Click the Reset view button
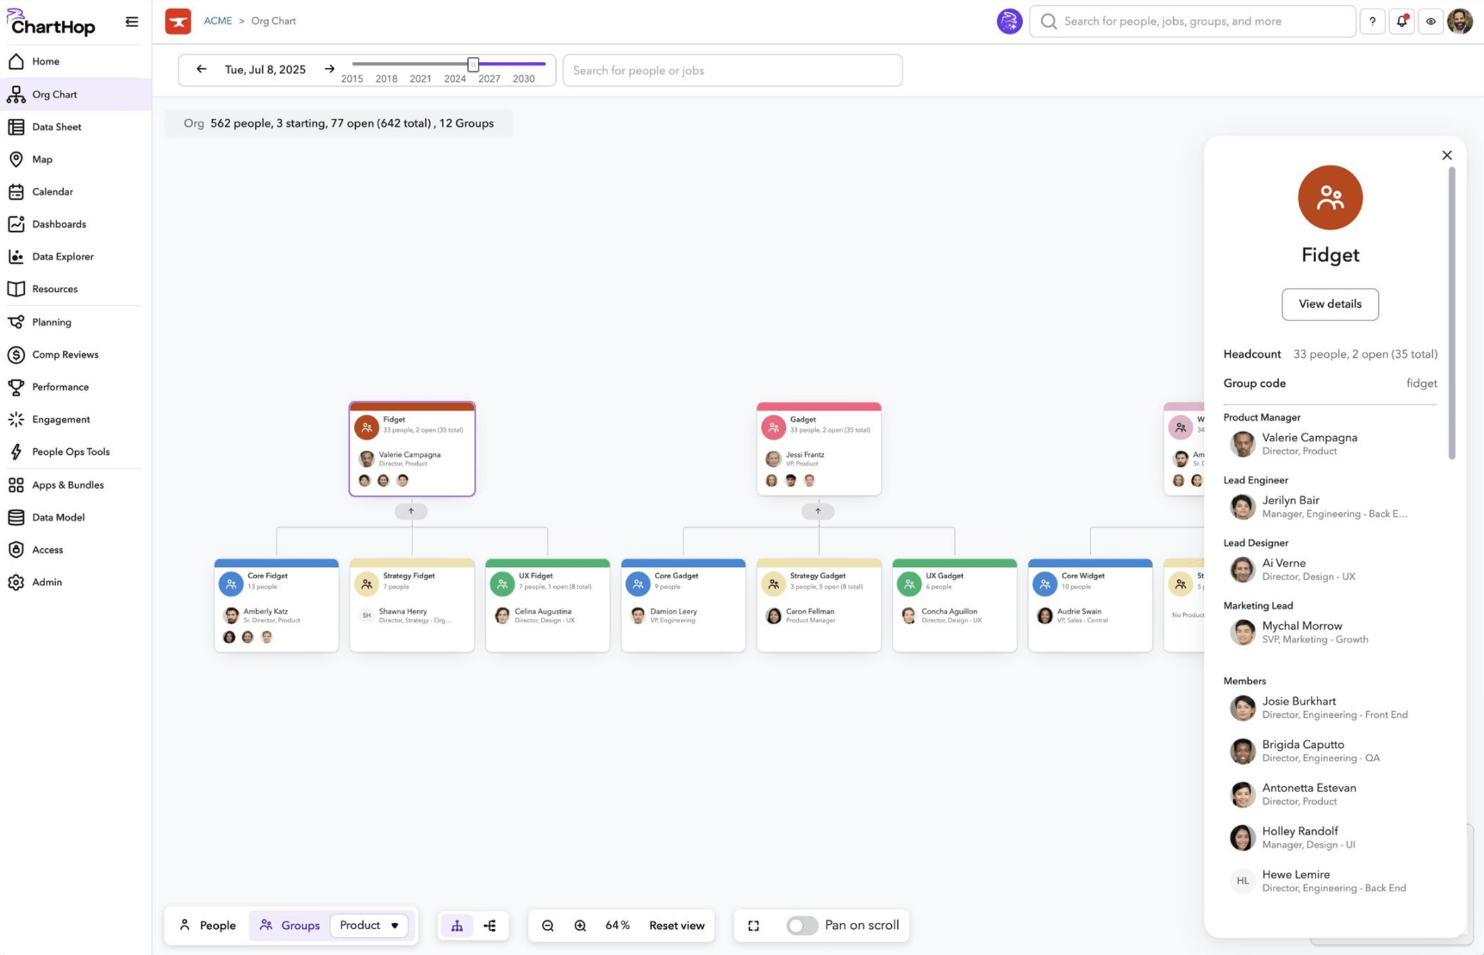Viewport: 1484px width, 955px height. click(677, 926)
